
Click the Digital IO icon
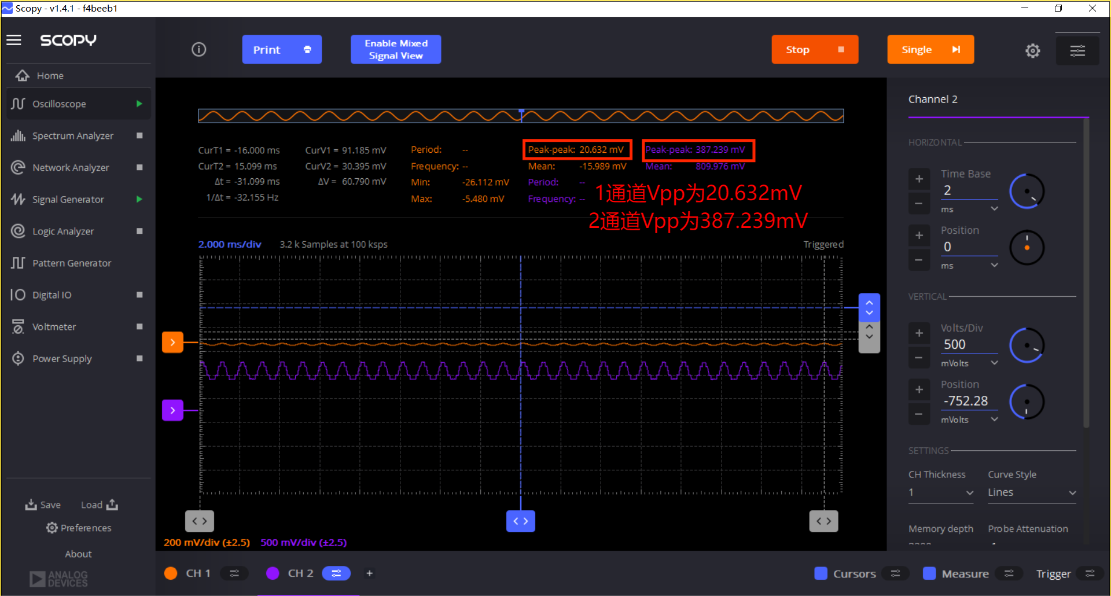point(18,295)
